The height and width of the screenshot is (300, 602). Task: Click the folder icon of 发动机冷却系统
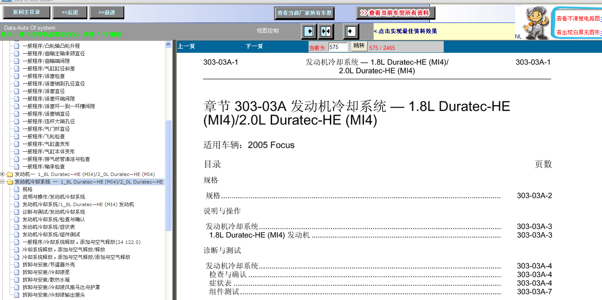(x=10, y=182)
